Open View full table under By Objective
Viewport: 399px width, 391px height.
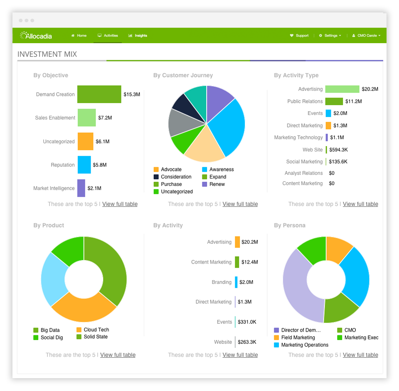tap(120, 204)
